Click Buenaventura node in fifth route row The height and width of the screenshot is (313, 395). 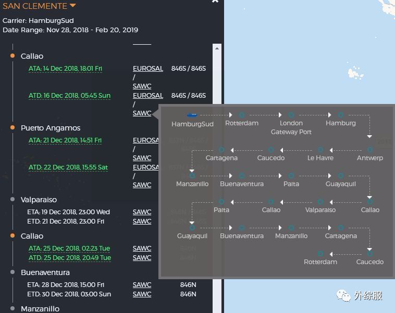pos(242,228)
